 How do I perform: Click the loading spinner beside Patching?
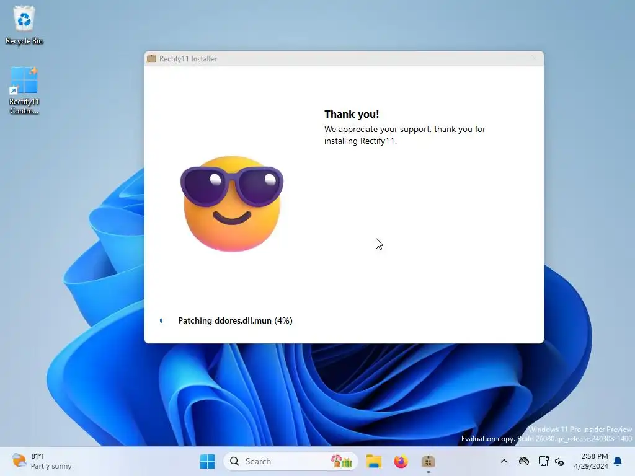pos(161,320)
